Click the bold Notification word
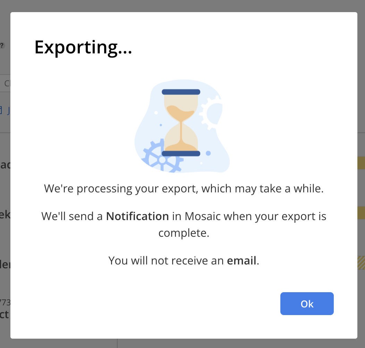The image size is (365, 348). pyautogui.click(x=137, y=216)
